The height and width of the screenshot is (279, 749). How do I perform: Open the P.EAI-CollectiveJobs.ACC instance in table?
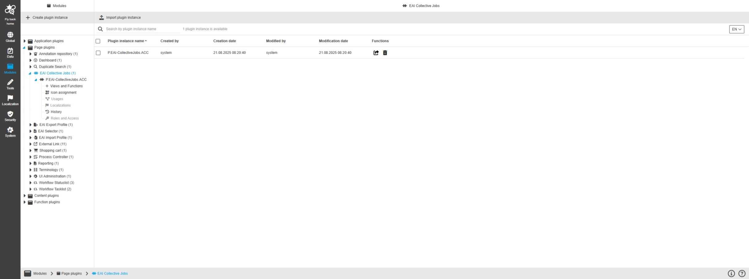tap(128, 53)
